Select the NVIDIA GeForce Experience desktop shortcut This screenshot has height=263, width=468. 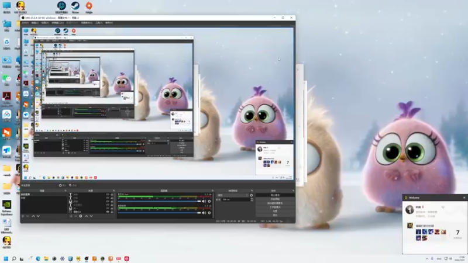[6, 208]
